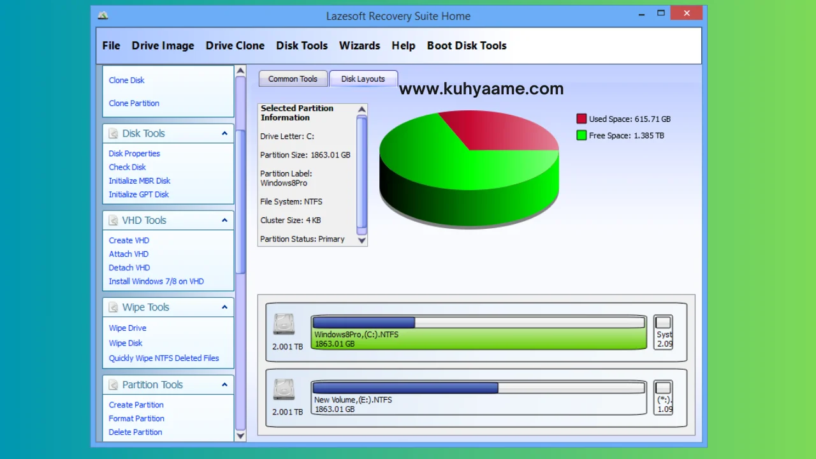816x459 pixels.
Task: Click the Lazesoft app icon in title bar
Action: pos(103,15)
